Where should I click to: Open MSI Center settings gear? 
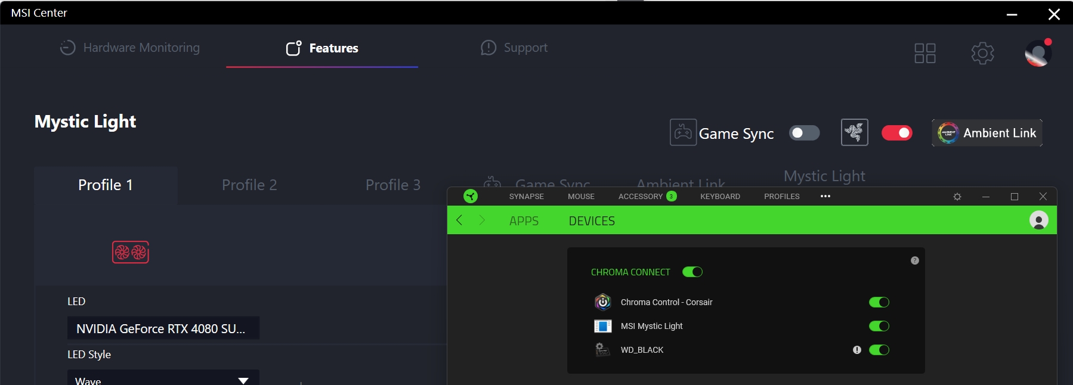pos(982,53)
